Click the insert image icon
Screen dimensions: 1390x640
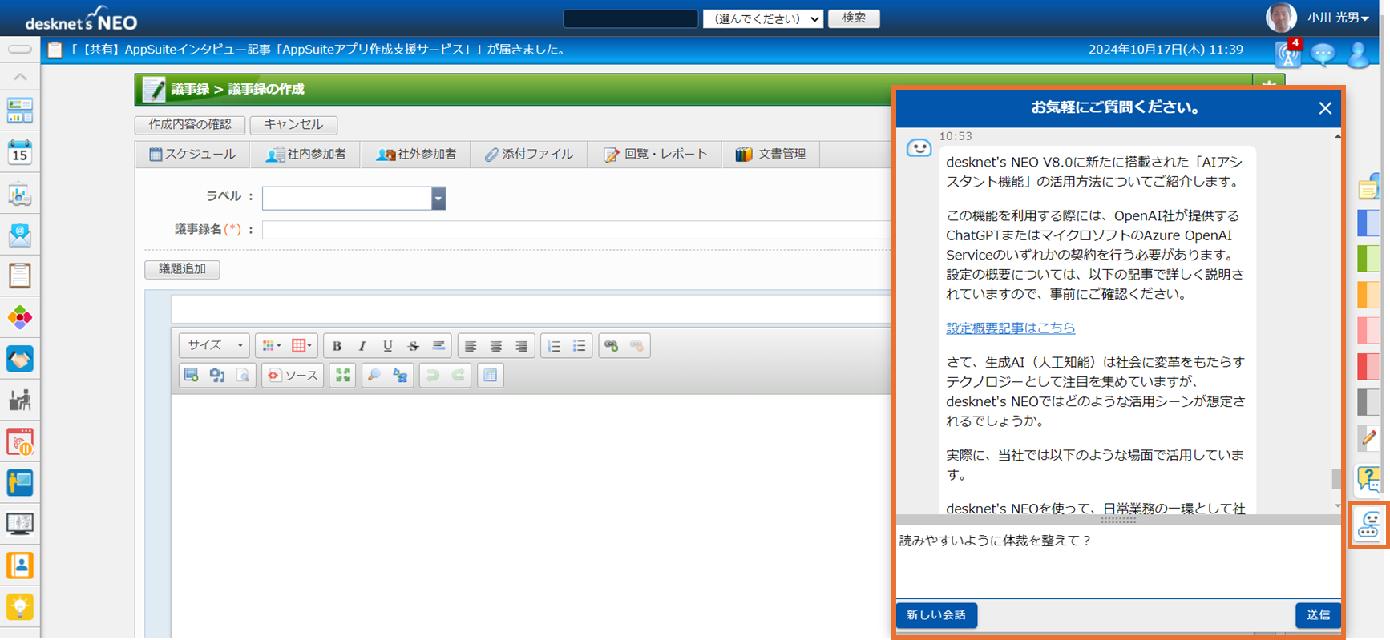click(191, 375)
